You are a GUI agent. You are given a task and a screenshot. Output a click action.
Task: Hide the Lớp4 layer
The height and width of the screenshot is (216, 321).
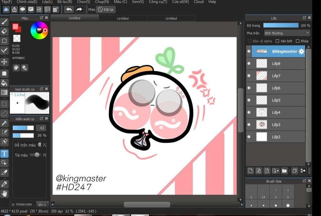(249, 113)
